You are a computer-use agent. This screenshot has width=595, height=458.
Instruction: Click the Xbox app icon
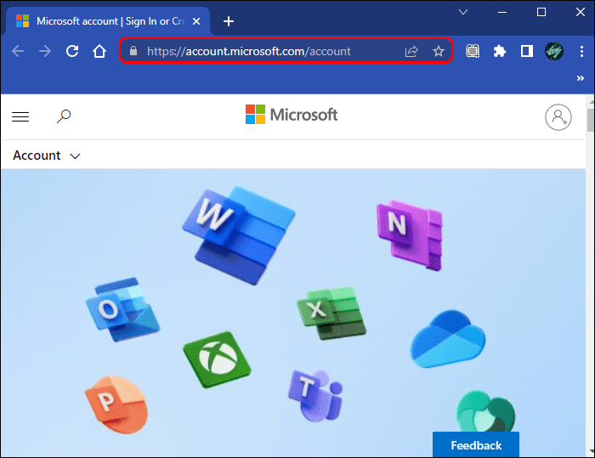pos(217,359)
